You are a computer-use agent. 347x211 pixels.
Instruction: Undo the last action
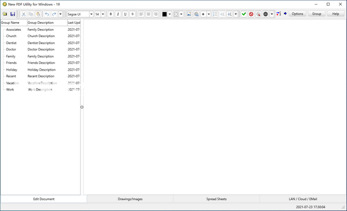[47, 14]
